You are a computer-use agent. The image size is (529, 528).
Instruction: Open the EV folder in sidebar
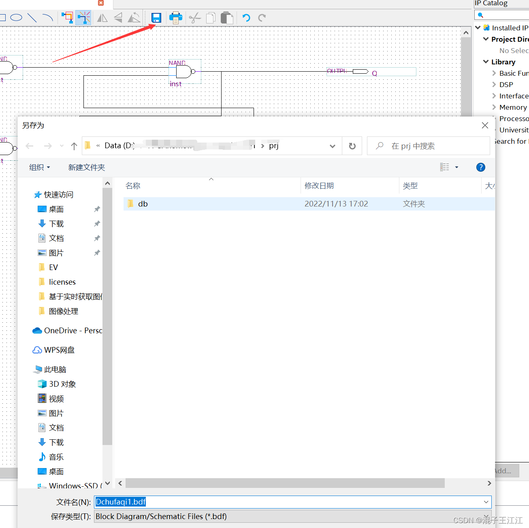coord(48,268)
